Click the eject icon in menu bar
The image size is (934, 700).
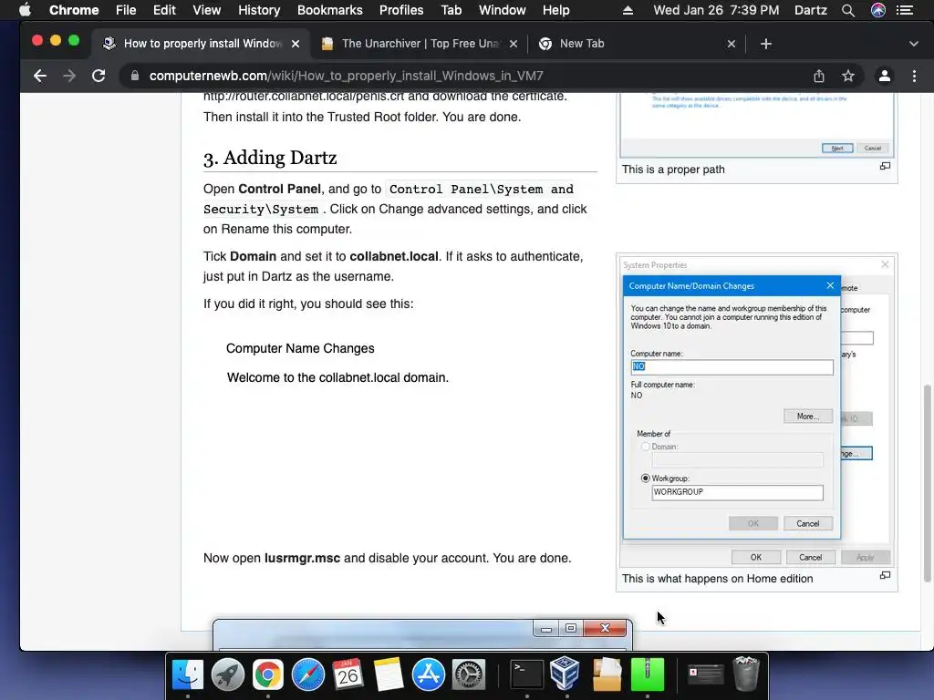pos(628,10)
